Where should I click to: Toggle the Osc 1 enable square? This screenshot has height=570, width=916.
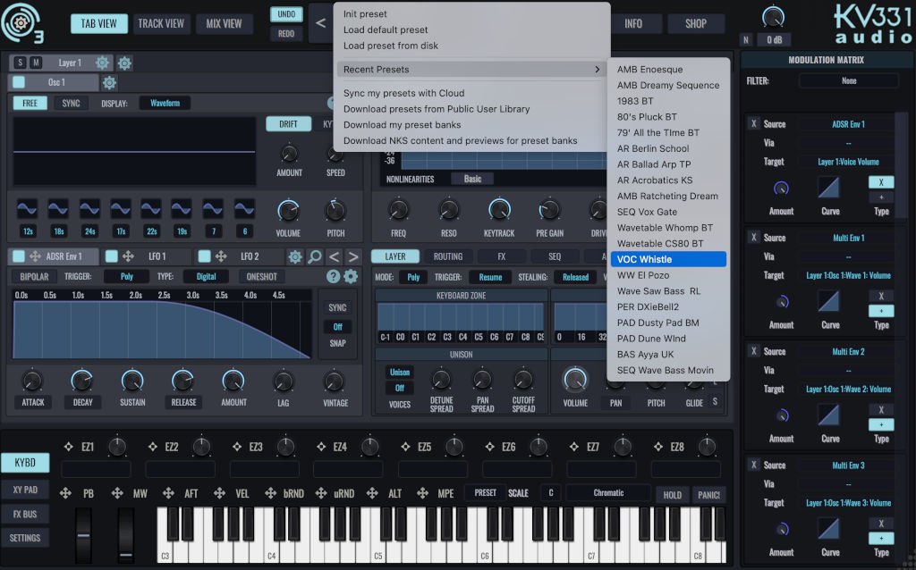click(19, 83)
